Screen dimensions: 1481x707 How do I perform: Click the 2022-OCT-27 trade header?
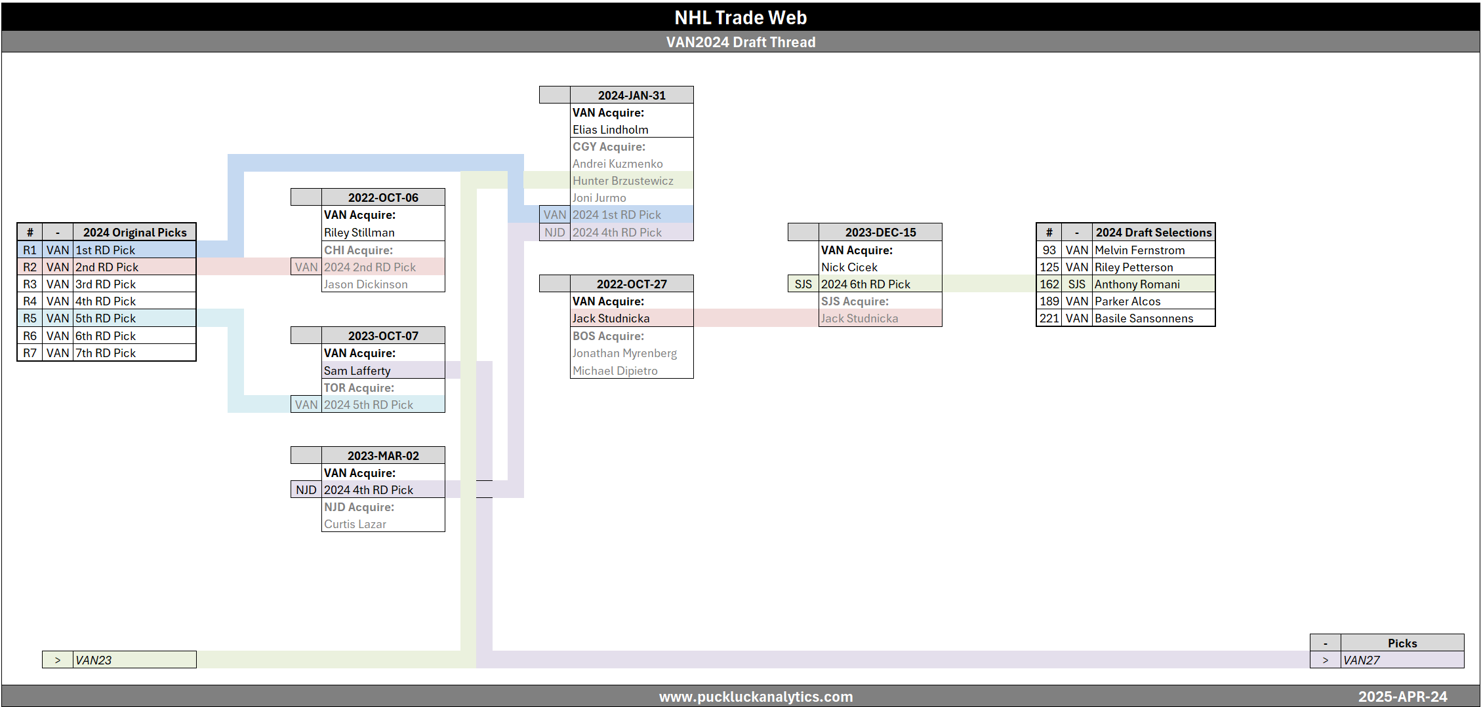coord(631,284)
